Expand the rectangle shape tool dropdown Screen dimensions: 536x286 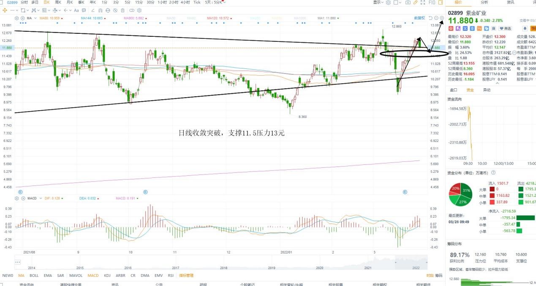pyautogui.click(x=27, y=10)
